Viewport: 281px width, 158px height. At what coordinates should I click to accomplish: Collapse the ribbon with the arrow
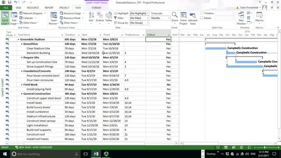tap(278, 28)
